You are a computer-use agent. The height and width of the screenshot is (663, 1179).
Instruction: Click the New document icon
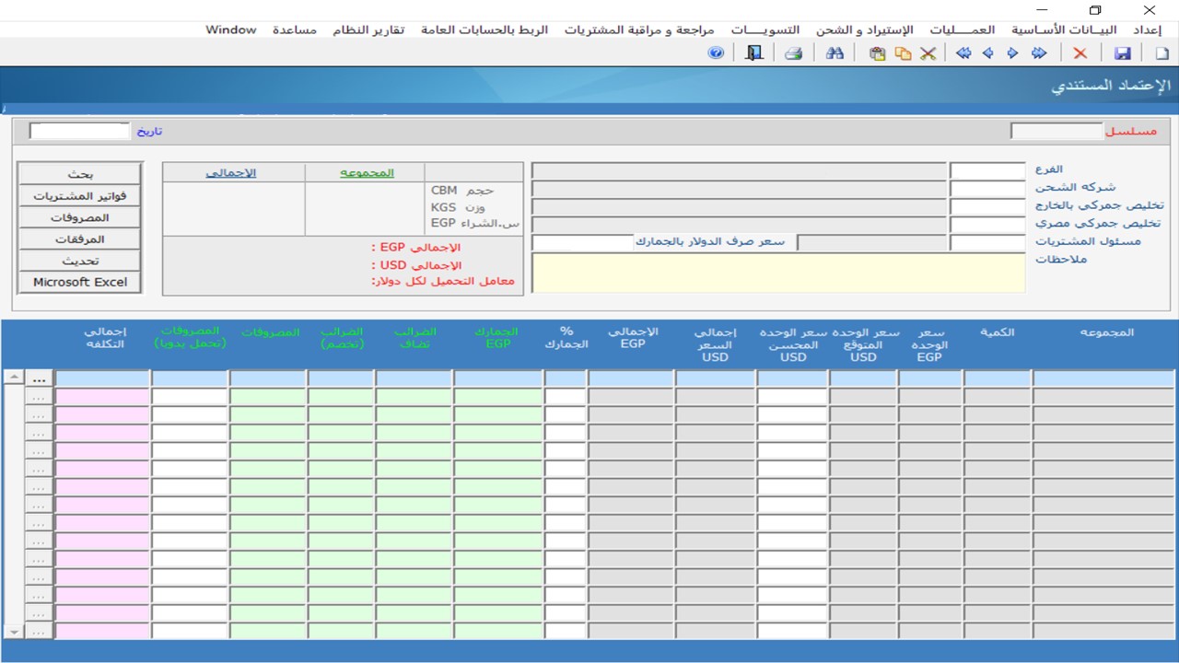1161,53
